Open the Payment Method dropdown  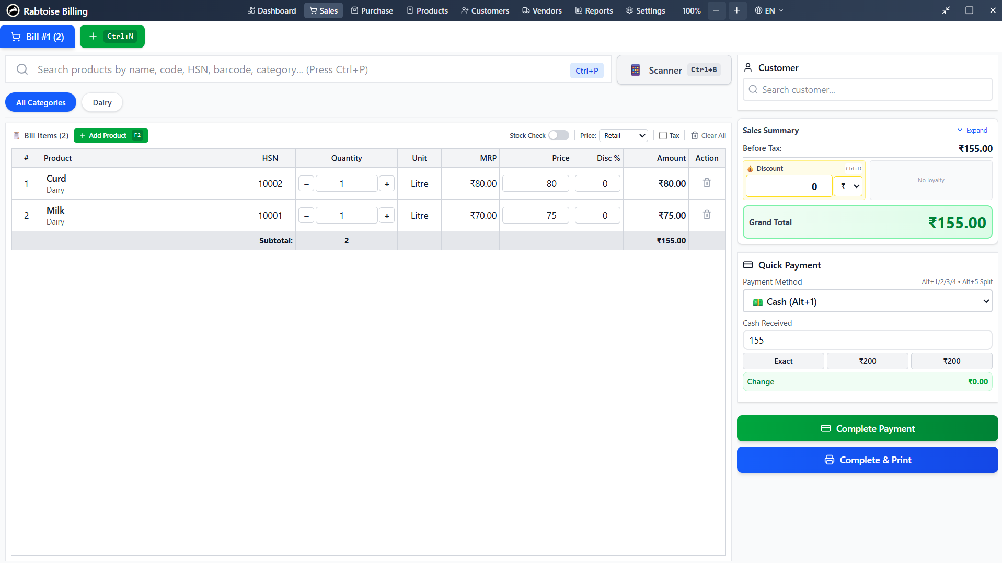click(867, 301)
